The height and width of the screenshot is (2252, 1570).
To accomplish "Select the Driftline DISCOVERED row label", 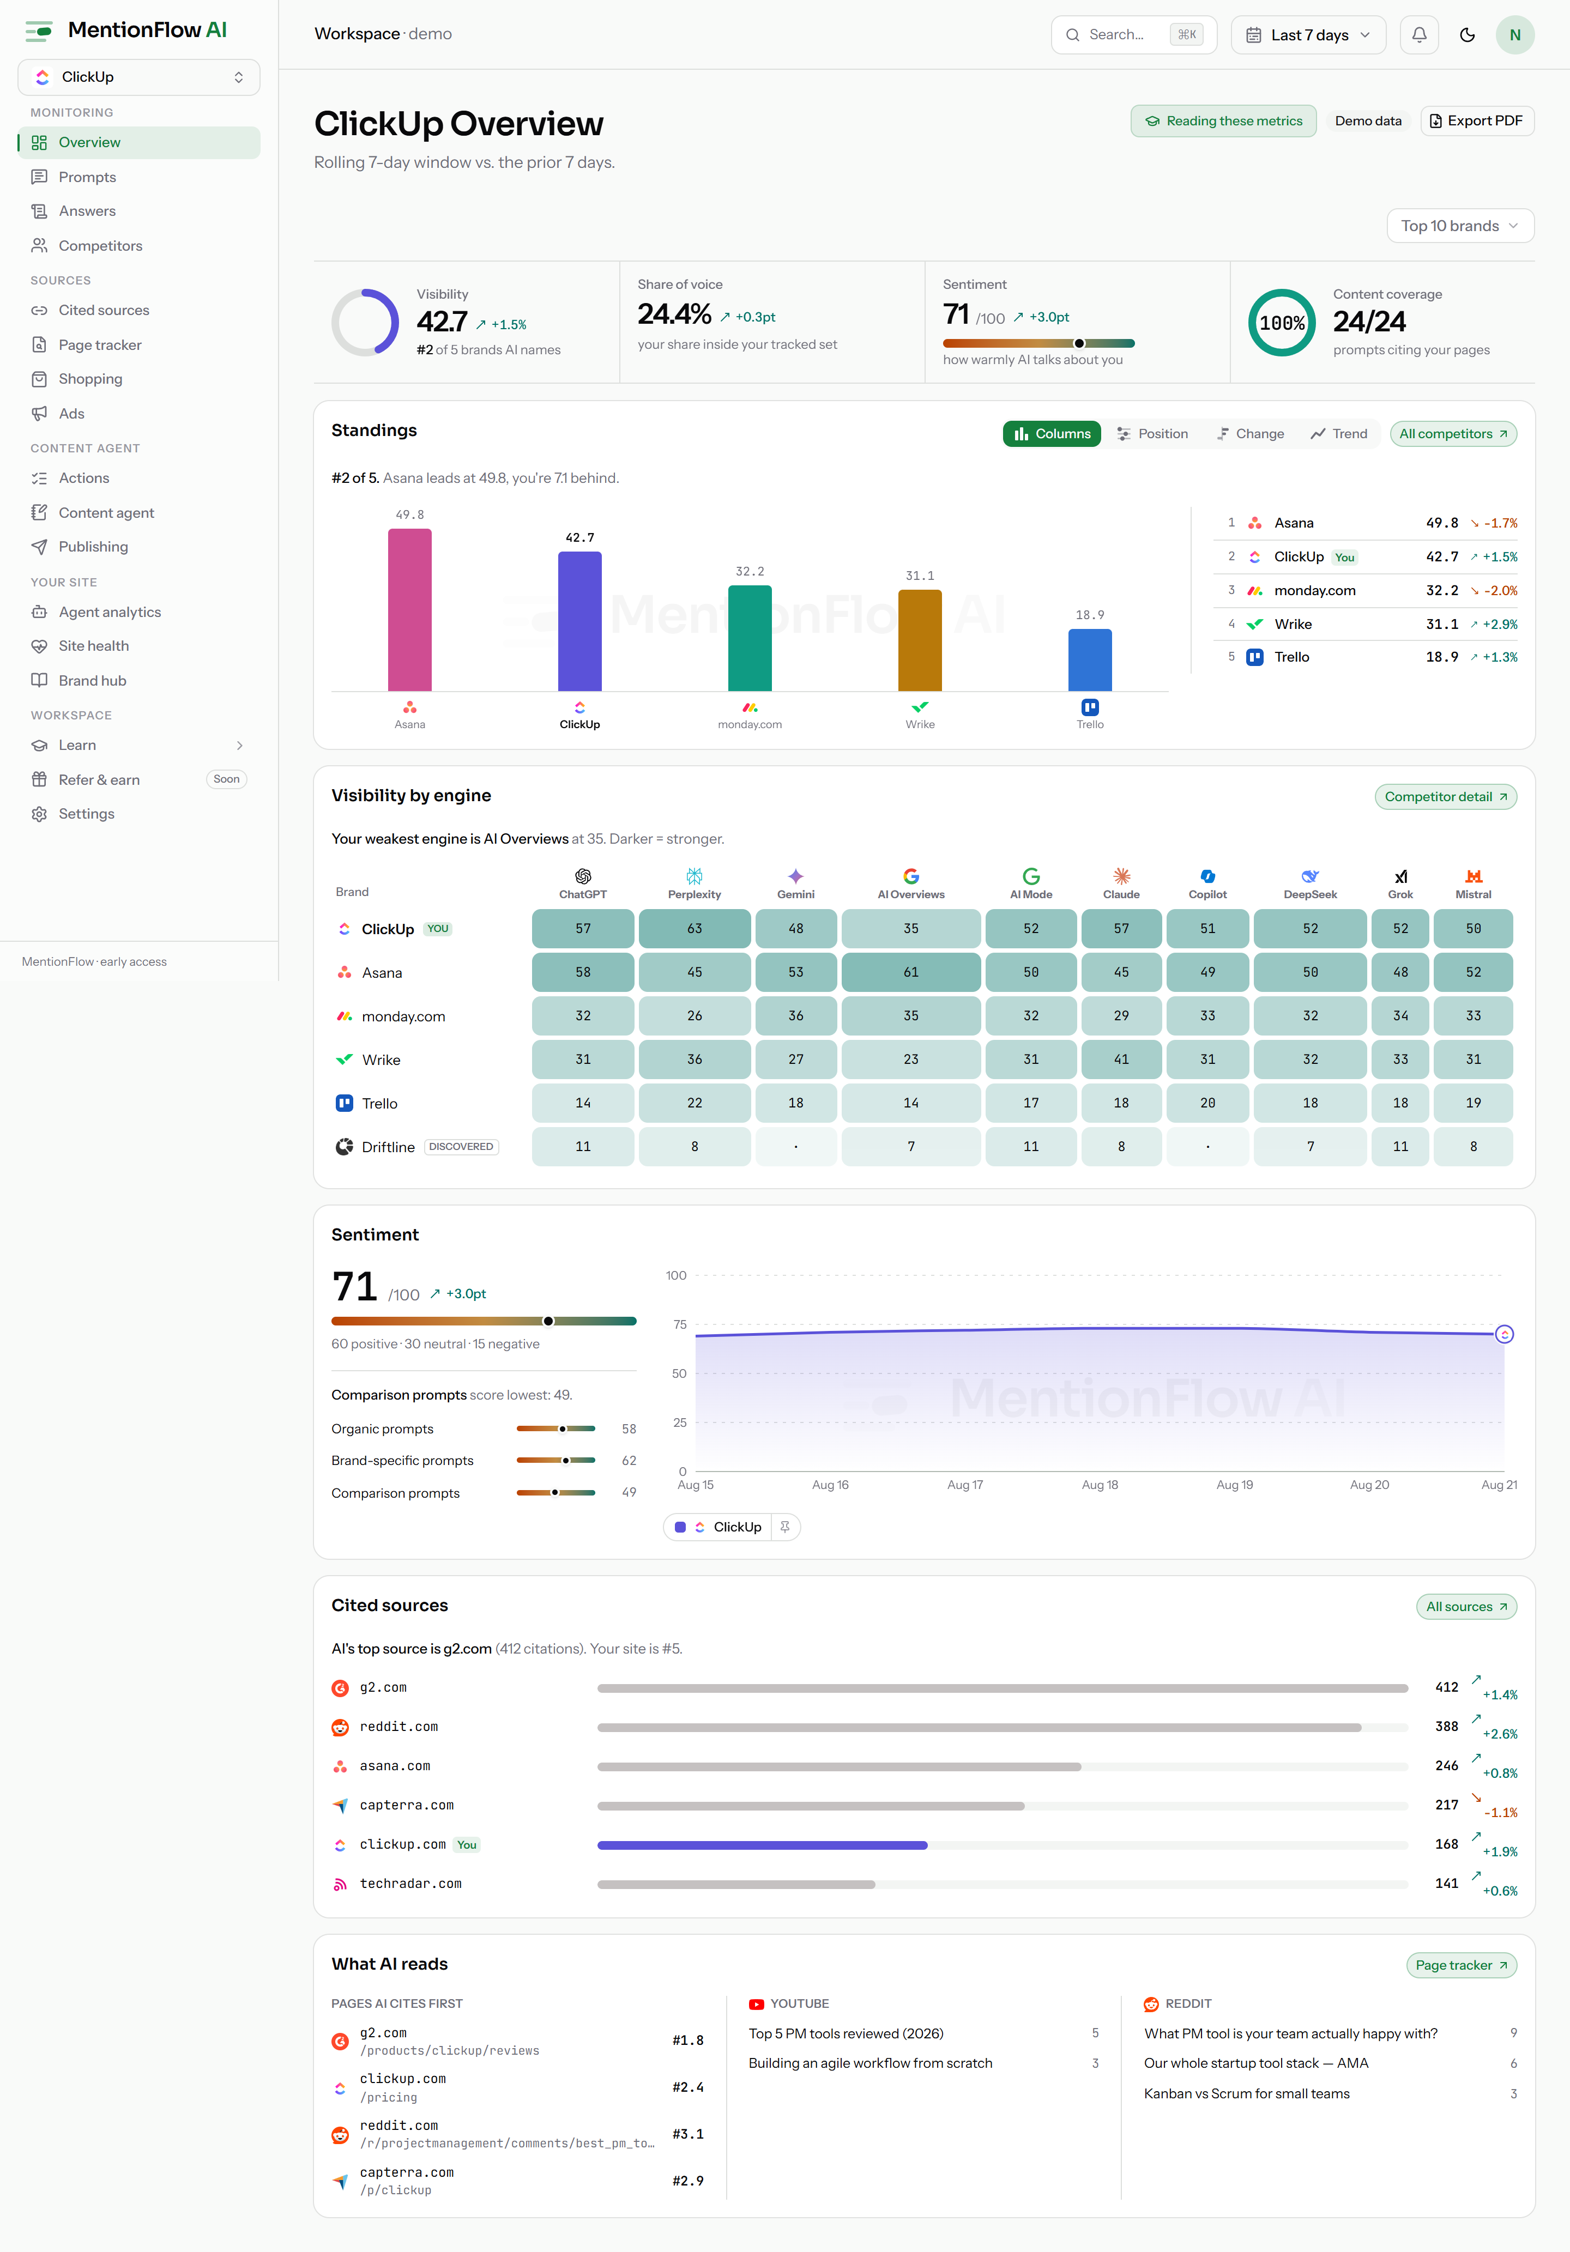I will 417,1147.
